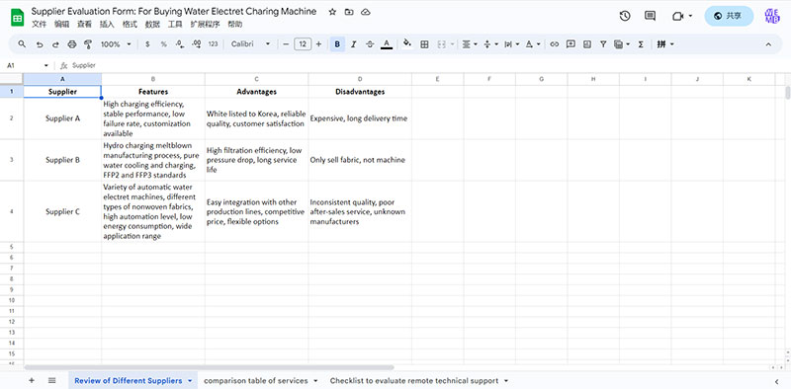Open the 帮助 menu
The height and width of the screenshot is (389, 791).
(x=234, y=24)
